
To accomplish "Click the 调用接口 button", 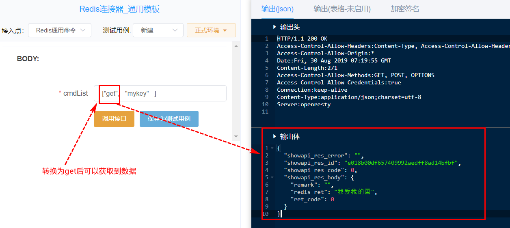I will tap(114, 119).
